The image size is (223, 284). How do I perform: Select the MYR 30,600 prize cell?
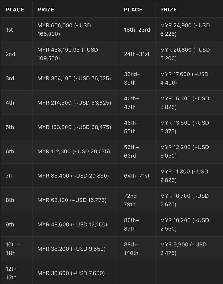click(x=76, y=273)
